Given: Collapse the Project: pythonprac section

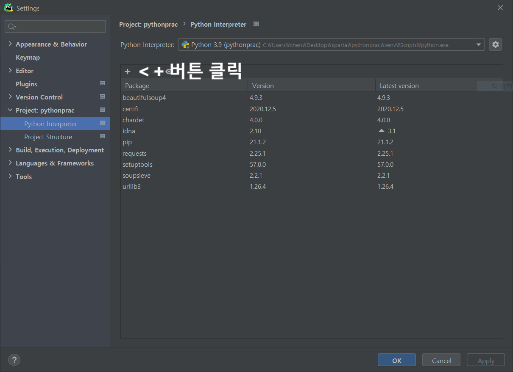Looking at the screenshot, I should point(10,110).
